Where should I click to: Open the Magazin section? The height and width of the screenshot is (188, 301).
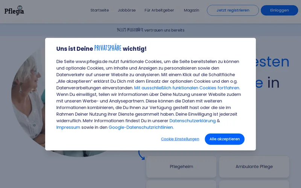point(192,11)
